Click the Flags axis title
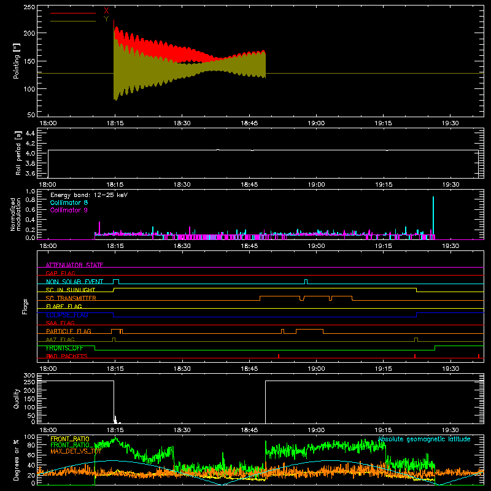The image size is (491, 491). pos(25,306)
